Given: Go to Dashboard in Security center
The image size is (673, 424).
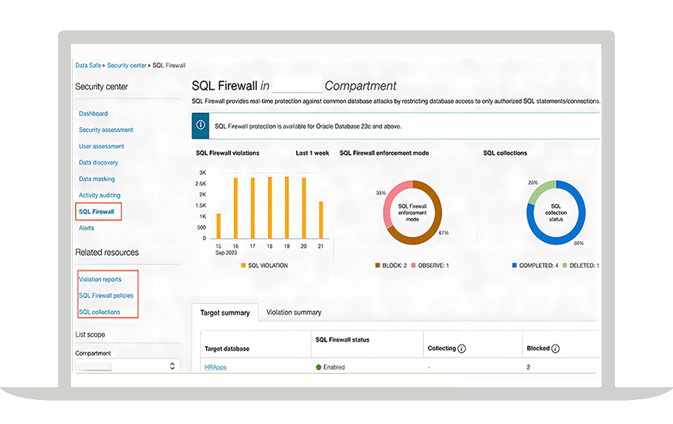Looking at the screenshot, I should [x=93, y=114].
